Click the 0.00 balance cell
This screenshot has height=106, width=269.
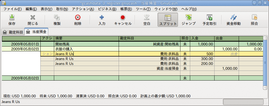click(x=251, y=49)
